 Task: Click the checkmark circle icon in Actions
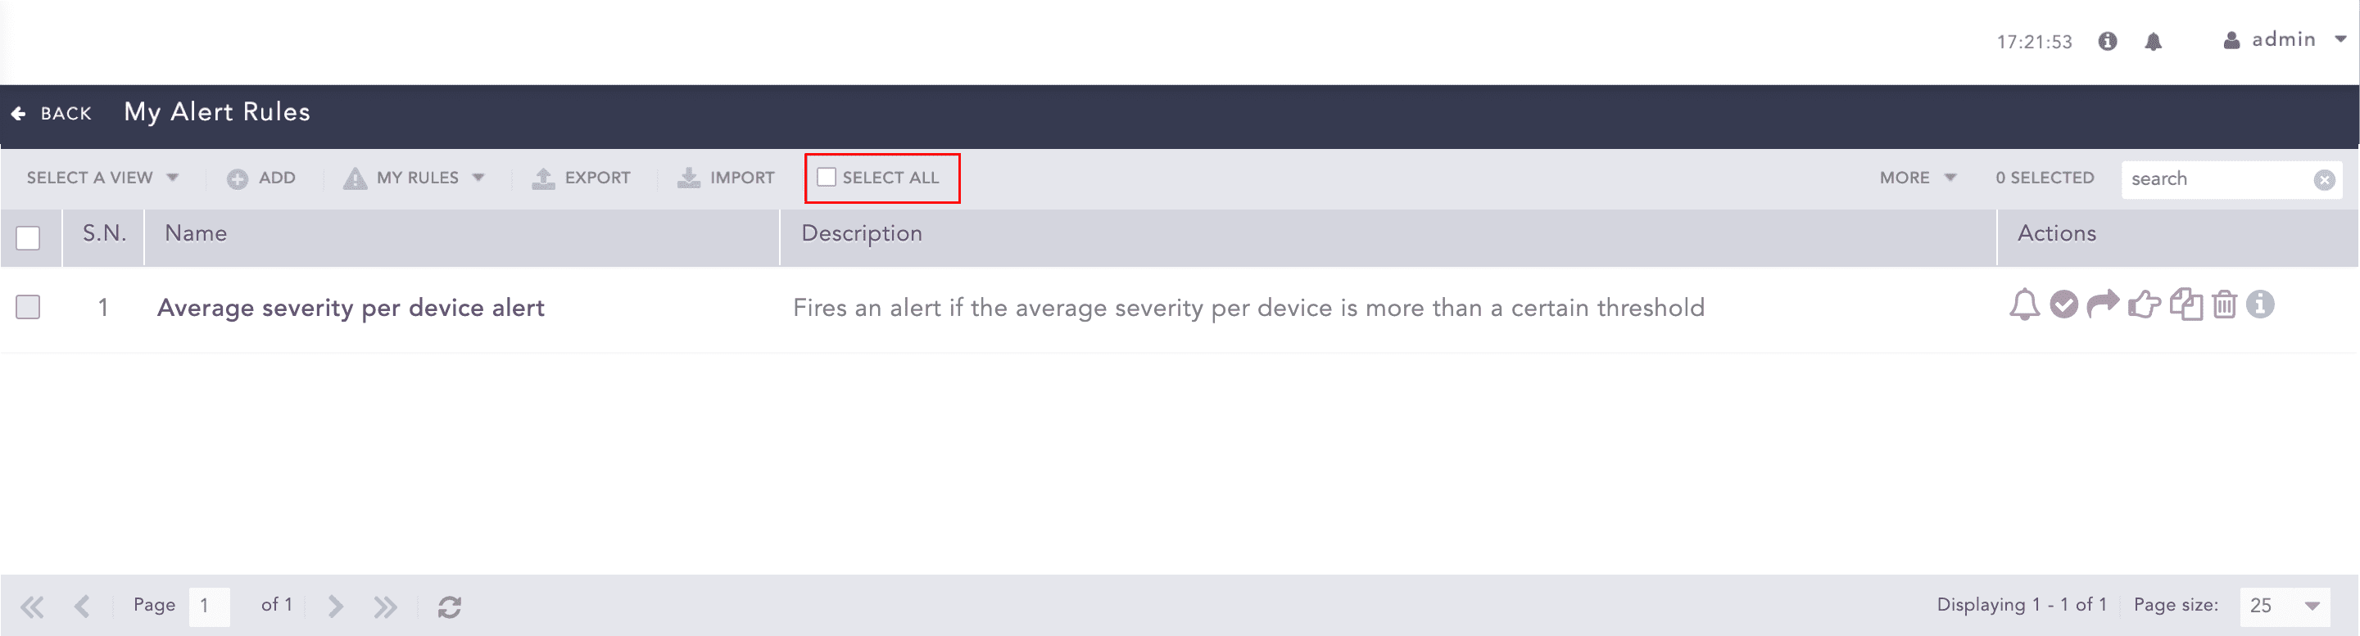pos(2063,304)
